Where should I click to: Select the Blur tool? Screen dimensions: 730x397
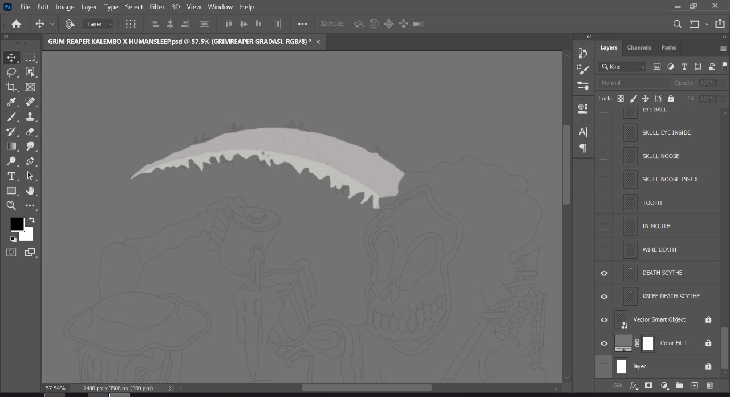[30, 146]
